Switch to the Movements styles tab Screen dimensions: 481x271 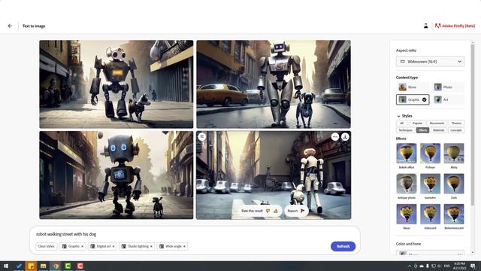[x=437, y=123]
